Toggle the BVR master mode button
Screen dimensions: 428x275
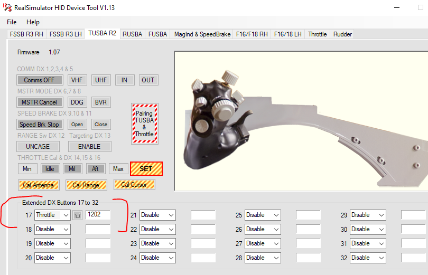click(101, 102)
